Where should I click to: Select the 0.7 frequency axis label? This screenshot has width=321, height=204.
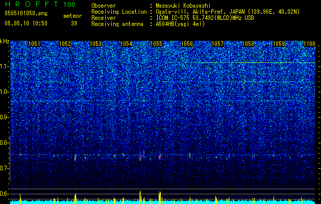4,168
